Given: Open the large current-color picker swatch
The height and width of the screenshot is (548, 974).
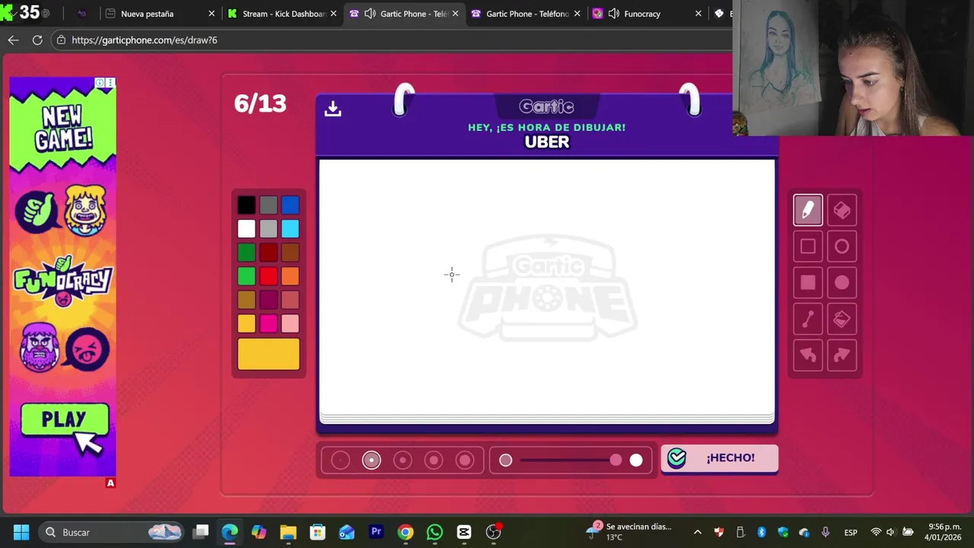Looking at the screenshot, I should click(269, 354).
